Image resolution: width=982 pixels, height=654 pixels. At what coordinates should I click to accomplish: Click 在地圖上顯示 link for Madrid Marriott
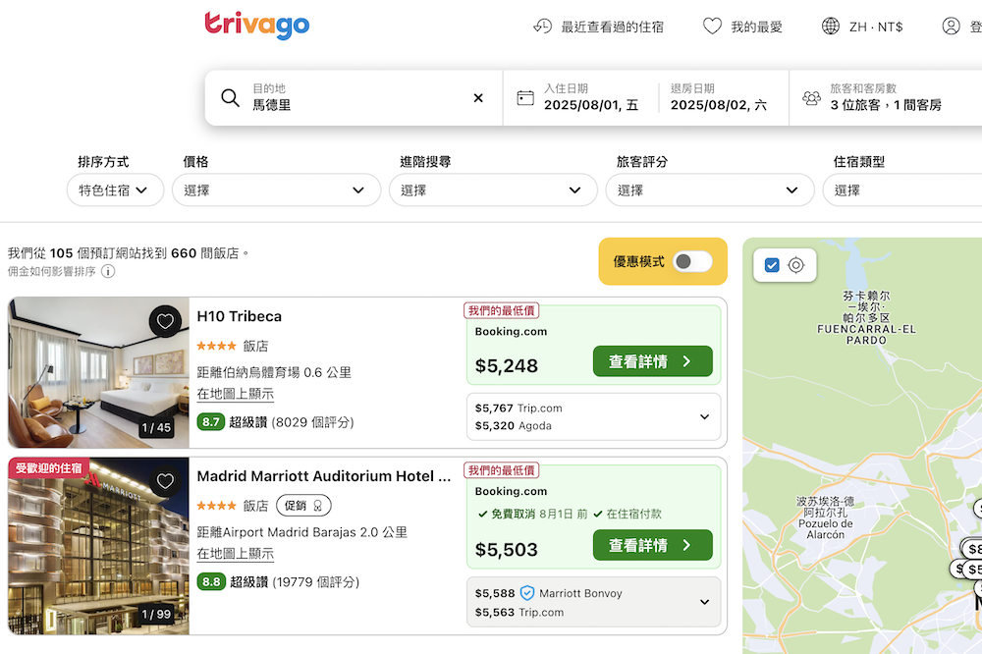(235, 554)
